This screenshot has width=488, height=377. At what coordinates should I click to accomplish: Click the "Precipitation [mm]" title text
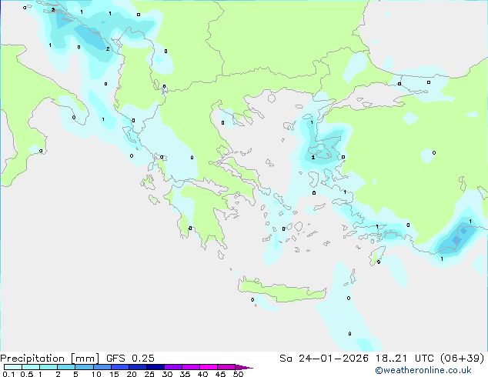coord(50,359)
